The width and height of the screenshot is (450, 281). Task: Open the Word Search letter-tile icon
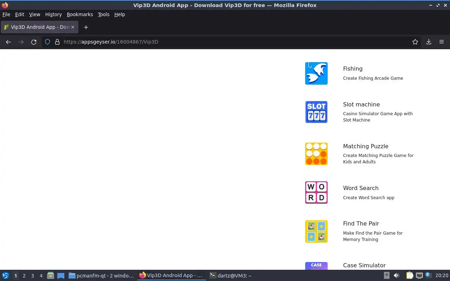316,192
